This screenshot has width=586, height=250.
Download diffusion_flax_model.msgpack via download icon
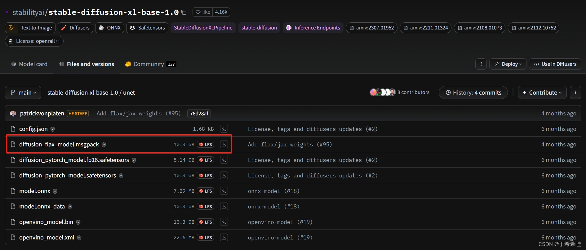(224, 144)
